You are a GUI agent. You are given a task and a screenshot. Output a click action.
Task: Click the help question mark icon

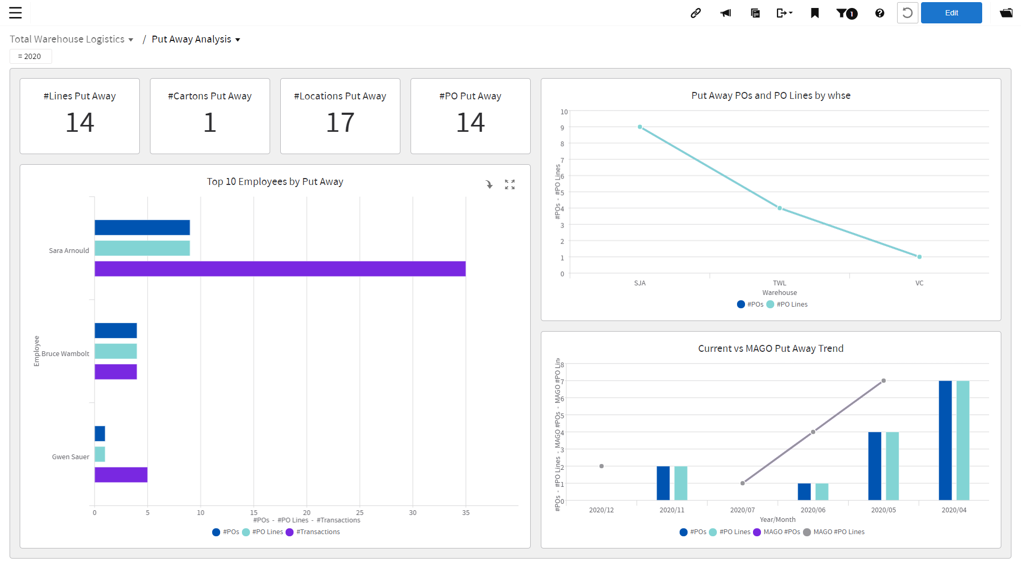click(880, 13)
